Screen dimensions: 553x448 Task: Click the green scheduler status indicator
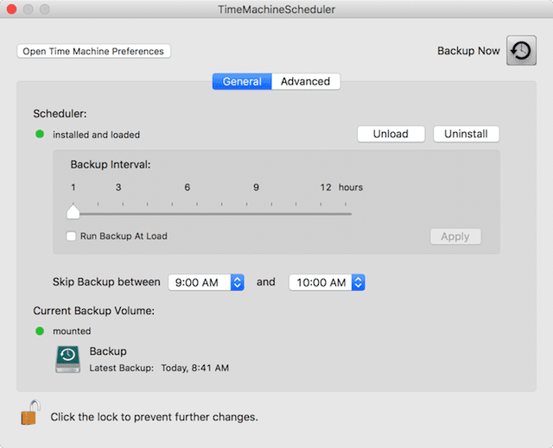tap(40, 135)
